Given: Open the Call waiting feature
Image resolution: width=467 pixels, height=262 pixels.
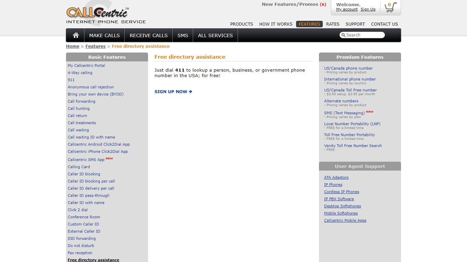Looking at the screenshot, I should pos(78,130).
